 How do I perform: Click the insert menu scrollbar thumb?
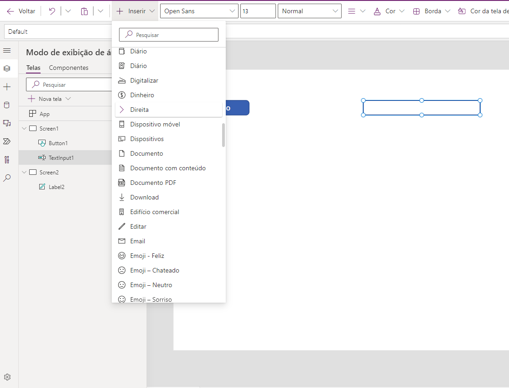pos(223,135)
